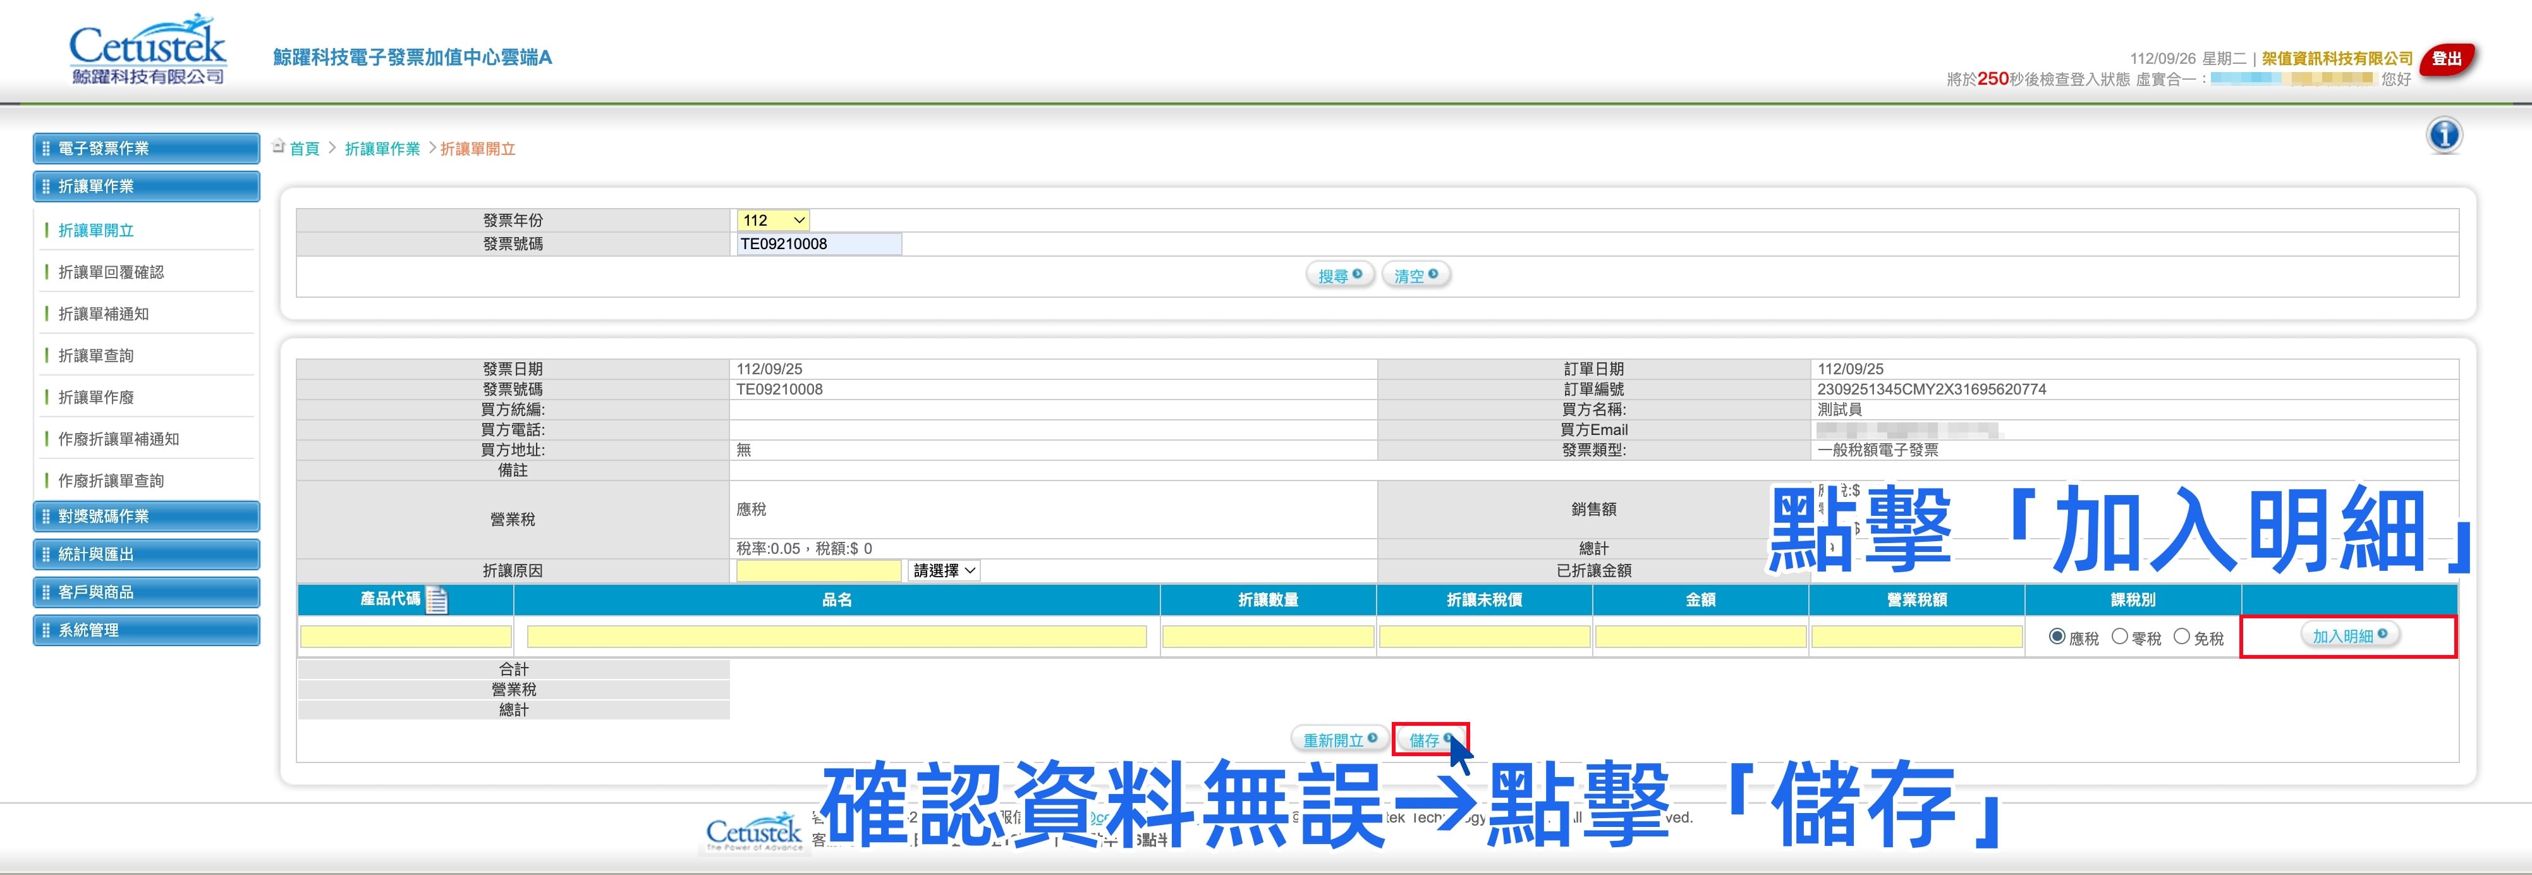Open the 請選擇 discount reason dropdown
This screenshot has height=875, width=2532.
click(944, 570)
